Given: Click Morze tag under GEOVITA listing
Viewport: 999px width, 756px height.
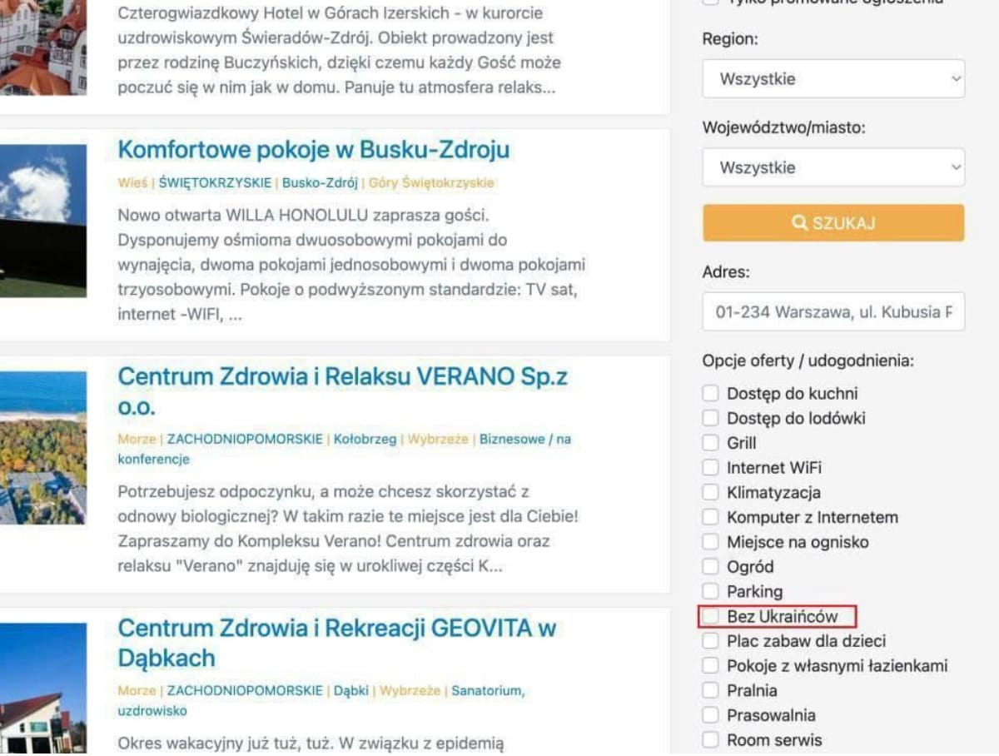Looking at the screenshot, I should (x=137, y=690).
